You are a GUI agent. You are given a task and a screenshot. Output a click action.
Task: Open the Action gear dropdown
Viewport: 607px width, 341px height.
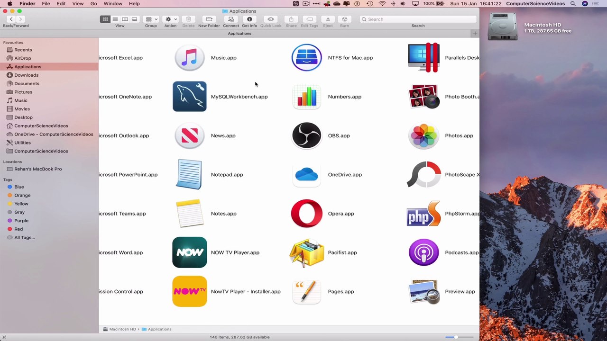tap(170, 19)
